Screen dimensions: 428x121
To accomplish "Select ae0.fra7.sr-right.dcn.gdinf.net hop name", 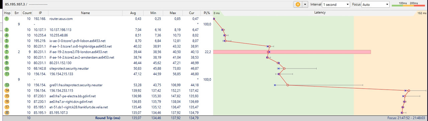I will (x=71, y=101).
